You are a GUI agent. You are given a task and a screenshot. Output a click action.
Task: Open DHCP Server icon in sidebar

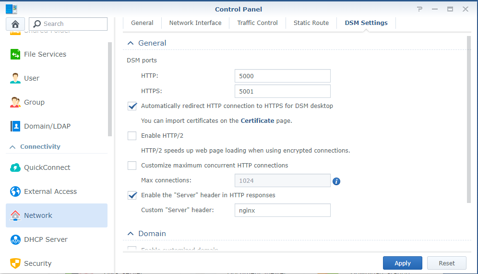point(15,239)
